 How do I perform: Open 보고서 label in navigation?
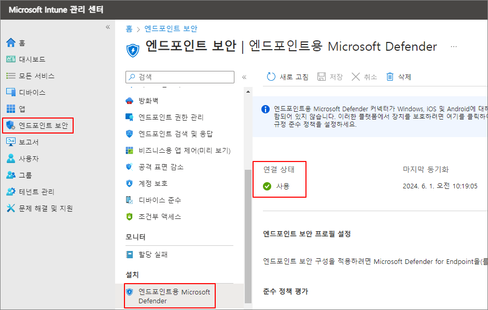[x=29, y=142]
